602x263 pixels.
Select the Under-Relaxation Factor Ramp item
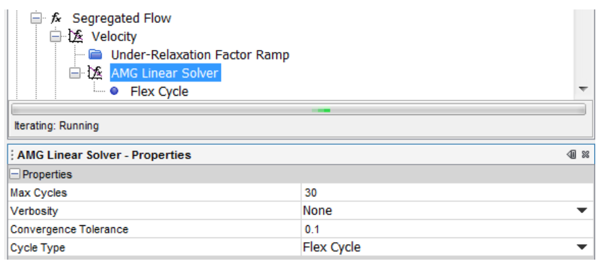(x=200, y=55)
